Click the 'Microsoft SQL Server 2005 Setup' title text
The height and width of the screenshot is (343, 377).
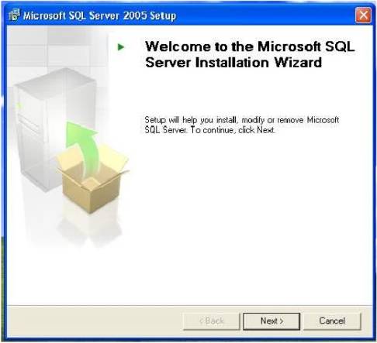click(99, 15)
